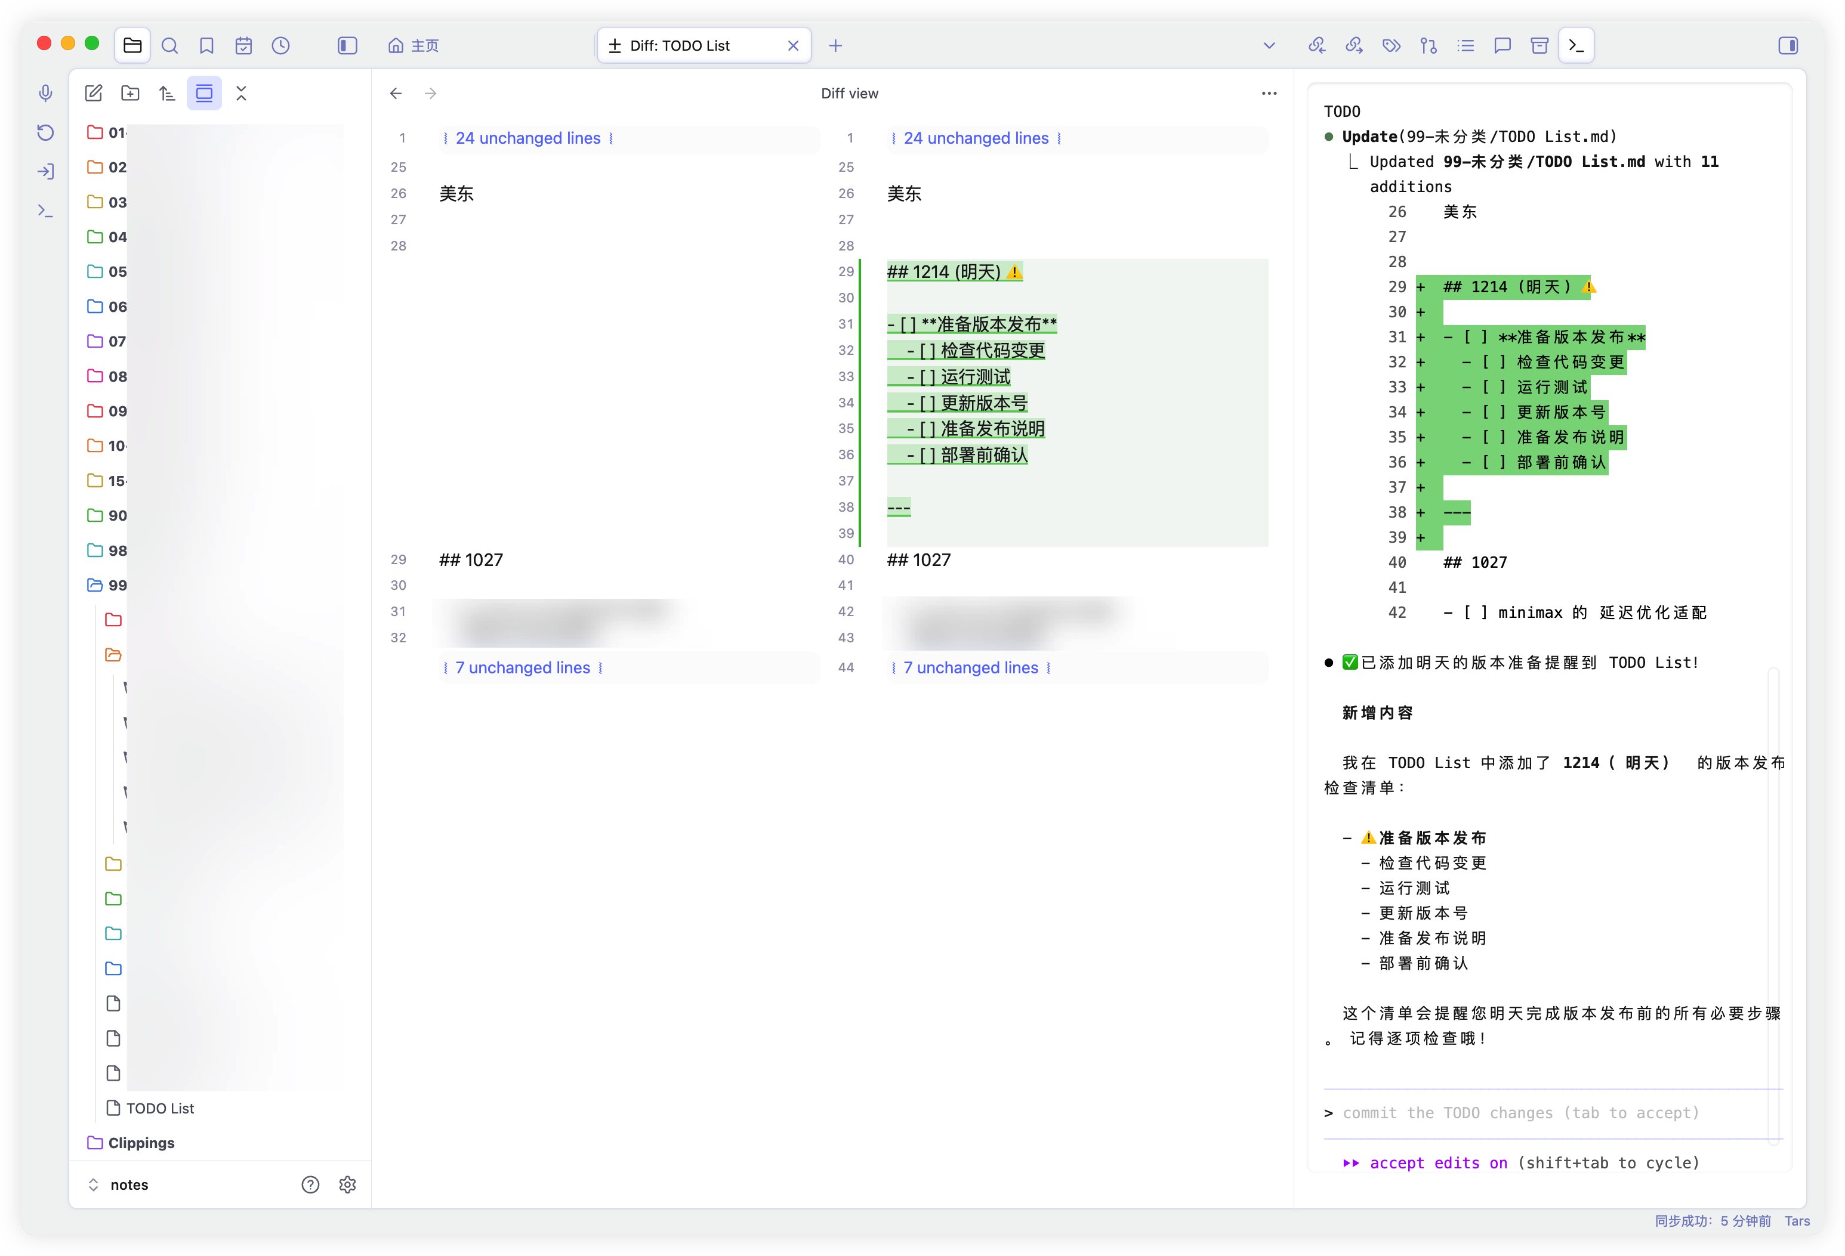The width and height of the screenshot is (1845, 1256).
Task: Toggle the left sidebar panel
Action: click(x=347, y=45)
